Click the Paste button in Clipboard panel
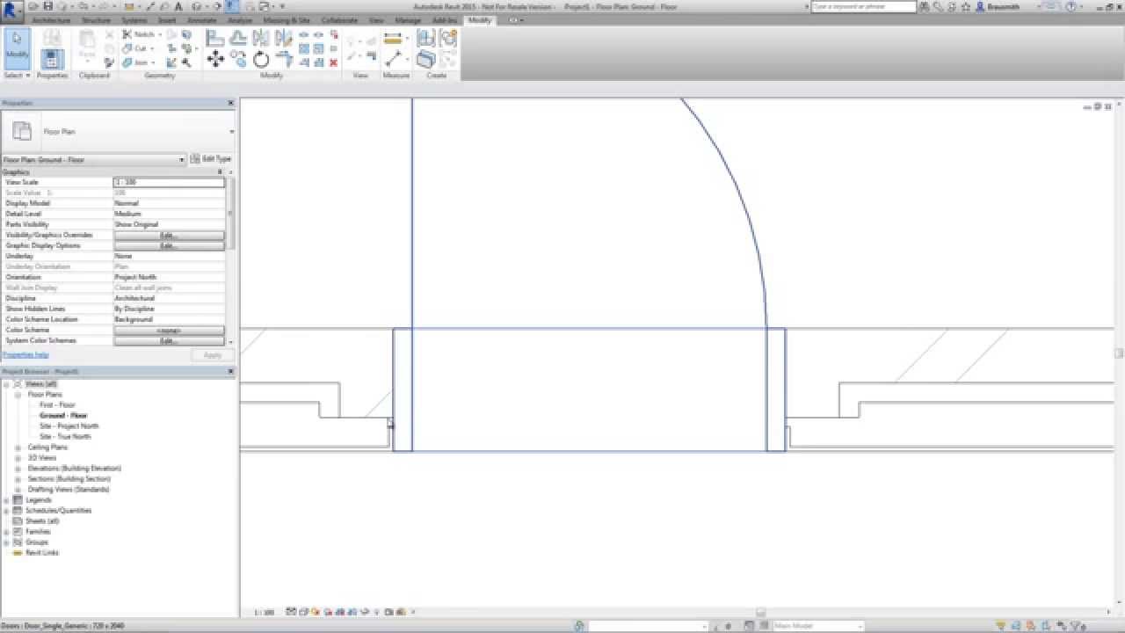This screenshot has width=1125, height=633. (87, 46)
